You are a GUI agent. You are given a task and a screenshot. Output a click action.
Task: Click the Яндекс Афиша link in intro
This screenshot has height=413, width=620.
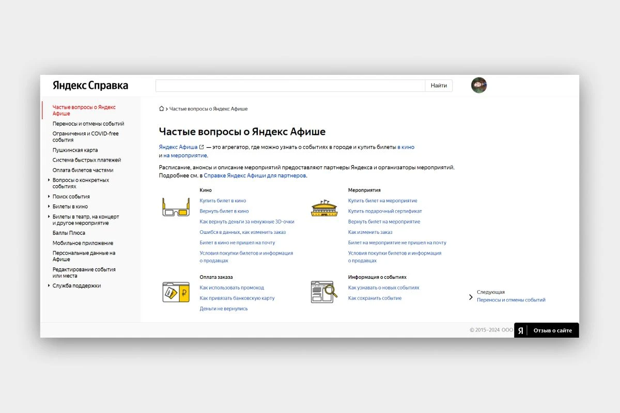[x=178, y=147]
